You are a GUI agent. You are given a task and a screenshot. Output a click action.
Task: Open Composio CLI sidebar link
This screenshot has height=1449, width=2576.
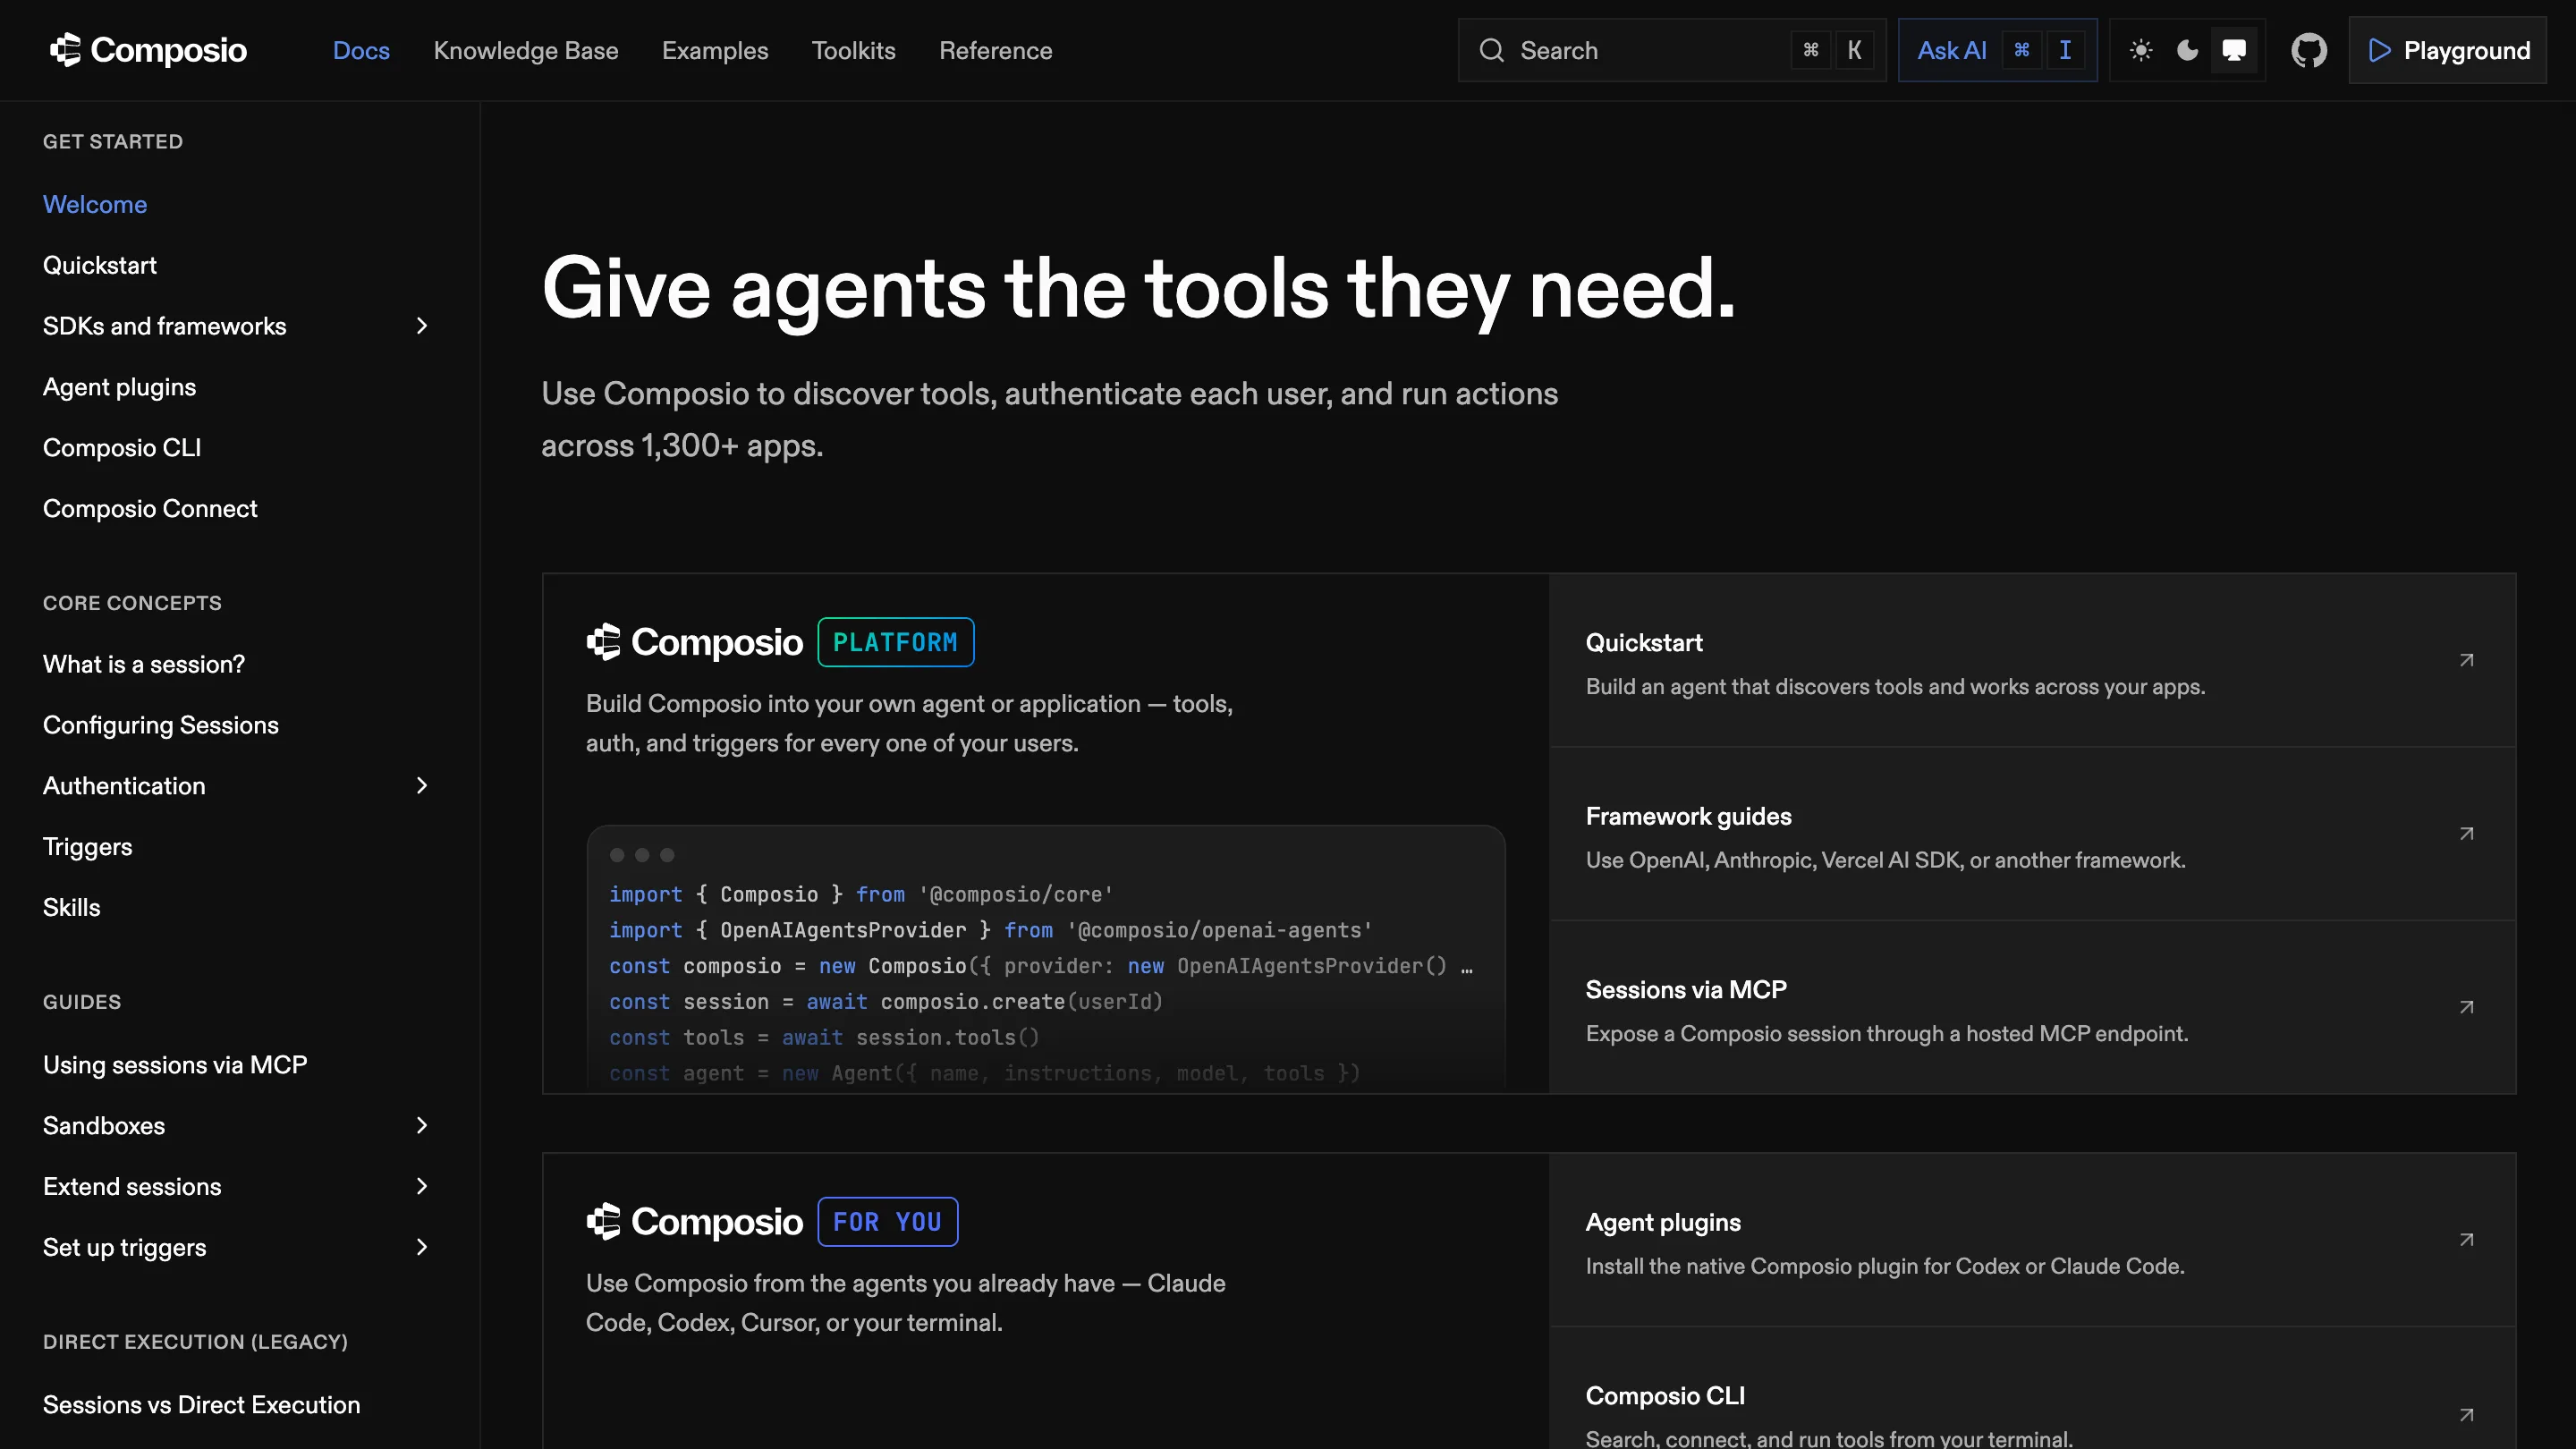pyautogui.click(x=122, y=448)
